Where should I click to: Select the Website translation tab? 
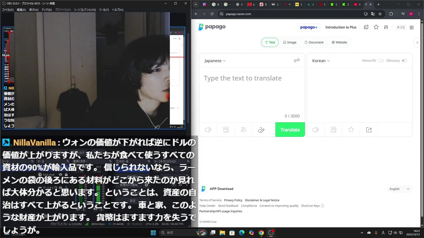tap(339, 42)
